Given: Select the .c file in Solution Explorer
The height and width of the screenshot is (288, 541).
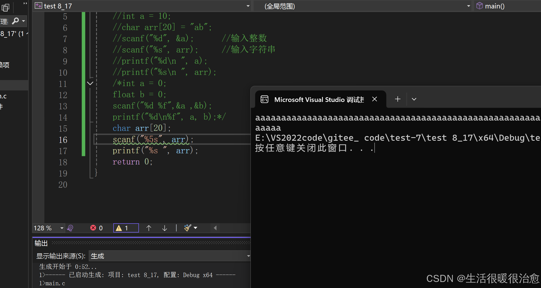Looking at the screenshot, I should tap(3, 96).
